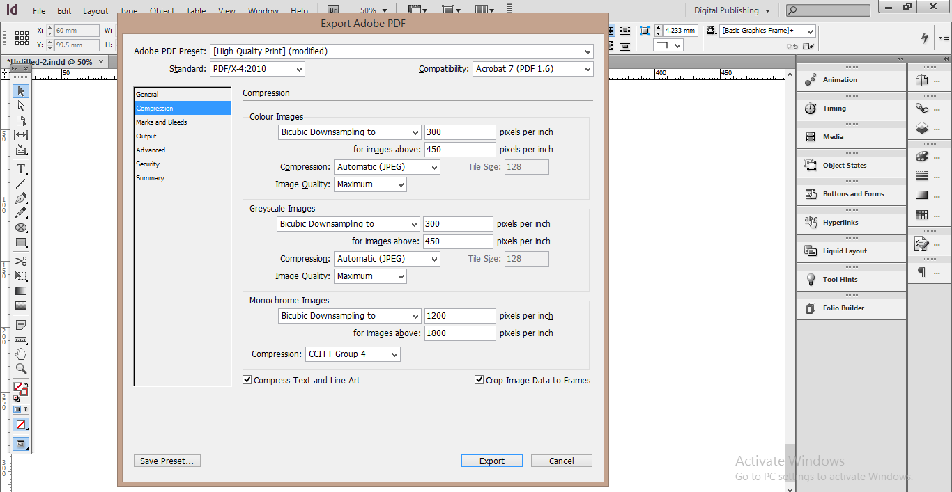The image size is (952, 492).
Task: Select the Hand tool
Action: pos(21,354)
